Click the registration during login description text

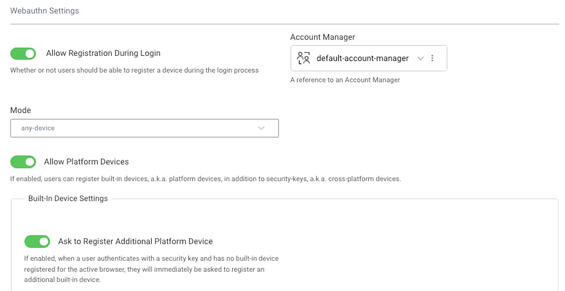(134, 70)
